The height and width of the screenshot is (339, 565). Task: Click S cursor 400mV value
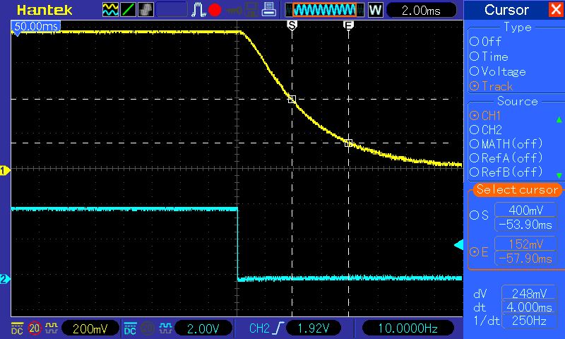(x=525, y=210)
